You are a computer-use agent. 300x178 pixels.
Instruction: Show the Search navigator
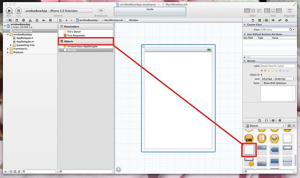point(23,20)
